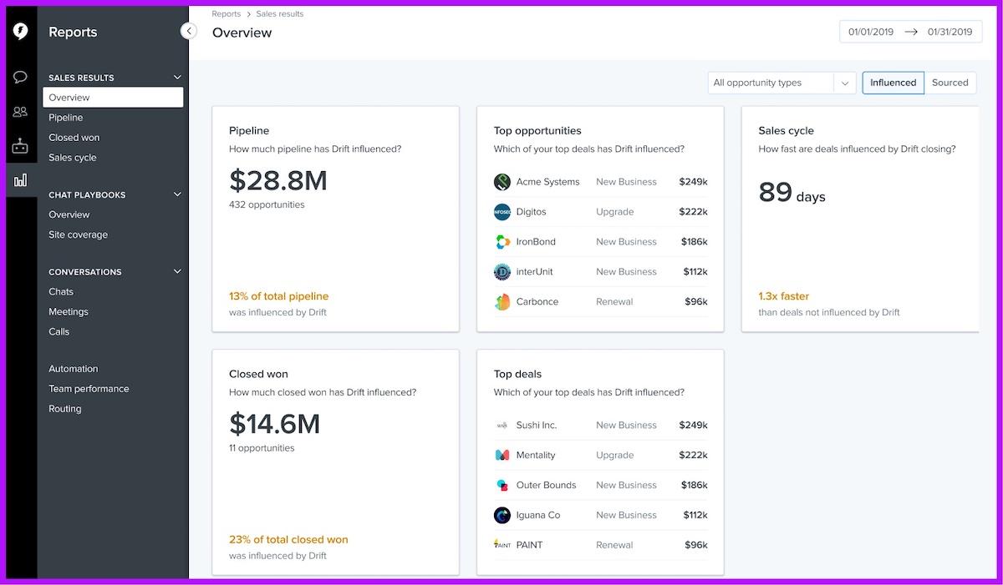Click the Mentality company logo
The height and width of the screenshot is (585, 1003).
tap(502, 456)
